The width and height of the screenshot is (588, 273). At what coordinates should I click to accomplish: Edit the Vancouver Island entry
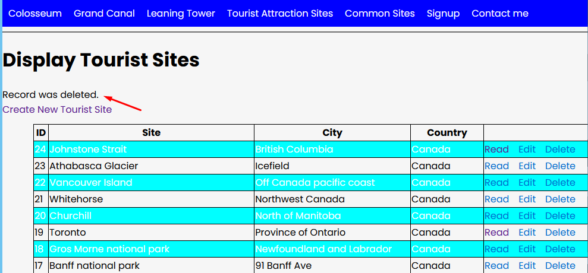[x=527, y=183]
